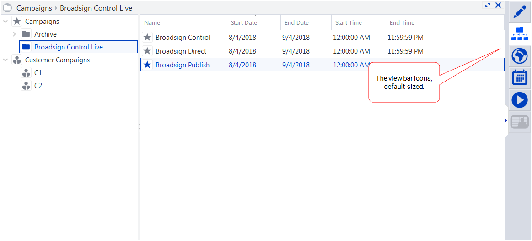Click Broadsign Control Live in breadcrumb
532x241 pixels.
pos(96,8)
